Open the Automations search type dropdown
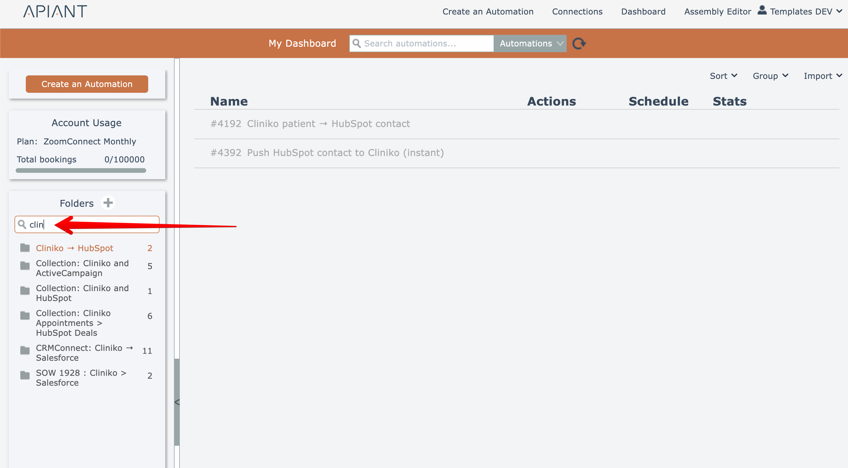 point(530,43)
